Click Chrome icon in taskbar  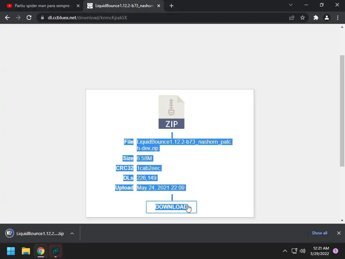[x=41, y=251]
